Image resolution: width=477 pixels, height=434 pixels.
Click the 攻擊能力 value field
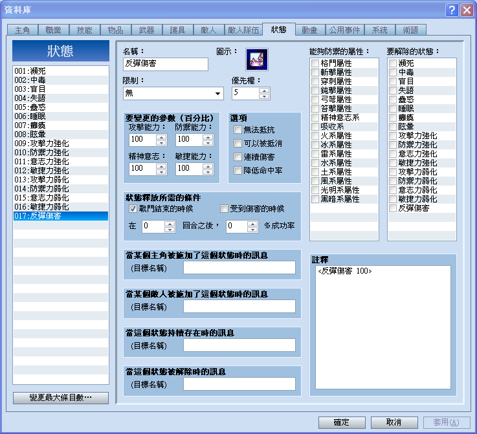tap(142, 140)
